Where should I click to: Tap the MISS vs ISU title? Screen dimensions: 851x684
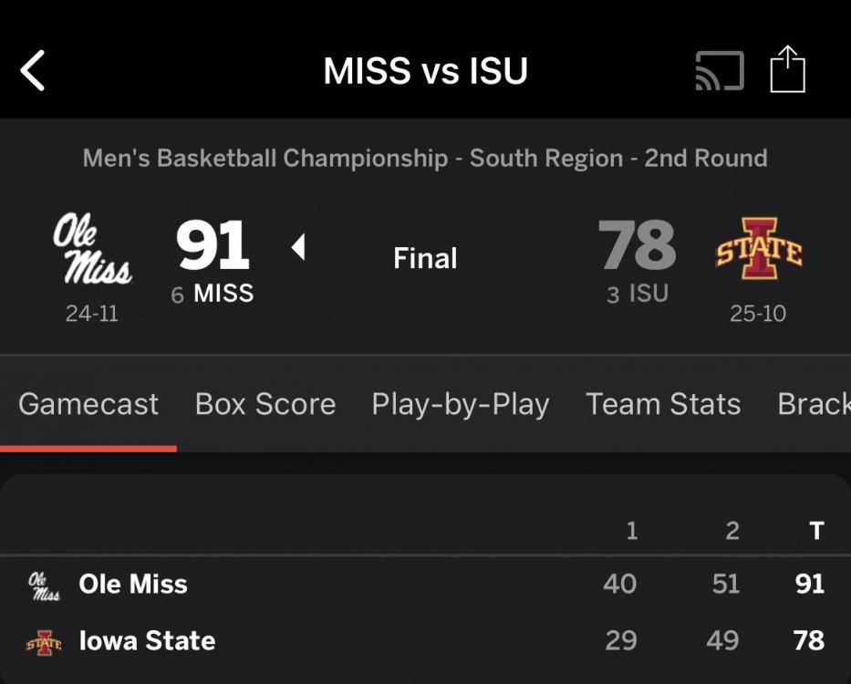[x=425, y=71]
